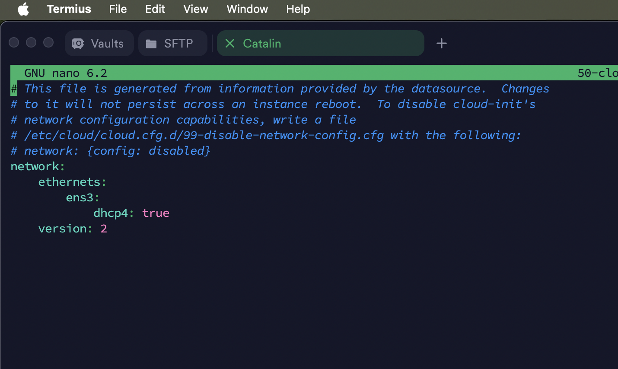The width and height of the screenshot is (618, 369).
Task: Open the Vaults panel in Termius
Action: 99,43
